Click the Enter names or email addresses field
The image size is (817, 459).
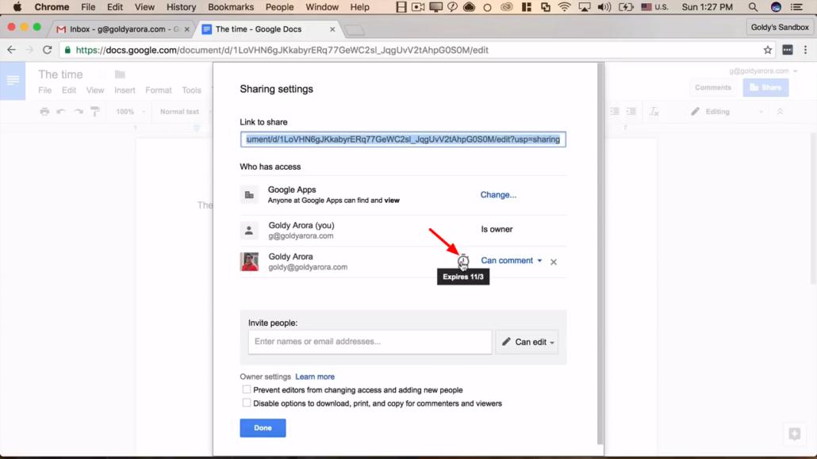(370, 342)
